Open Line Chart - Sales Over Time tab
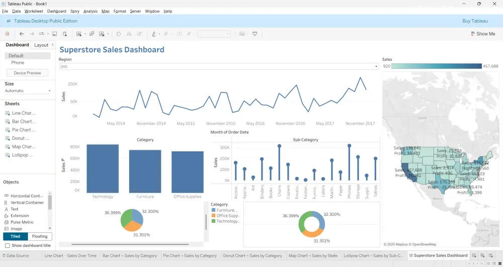This screenshot has width=503, height=267. click(70, 255)
